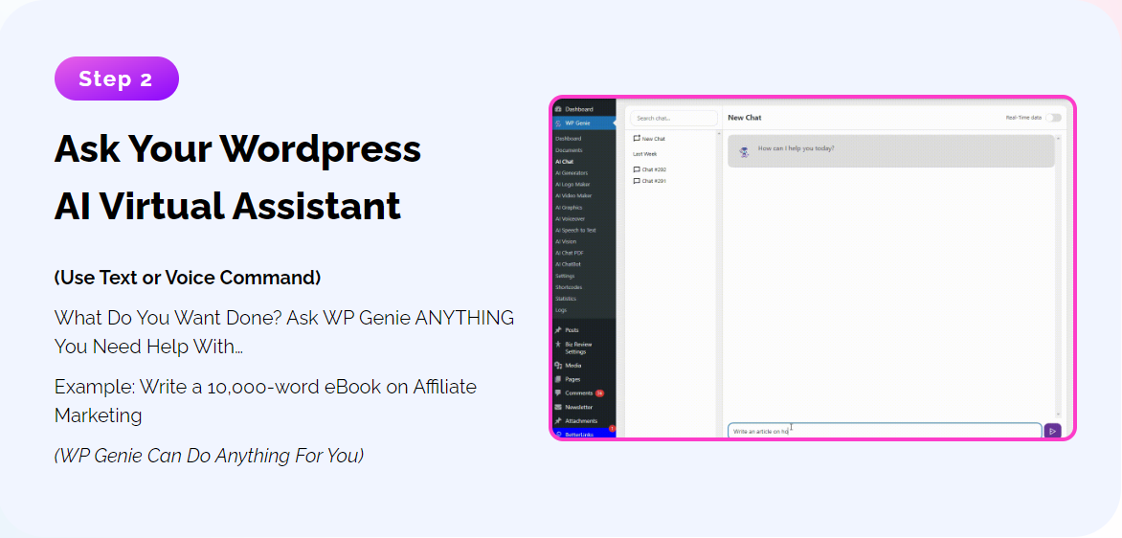Click 'Ask Your Wordpress' heading

point(237,148)
